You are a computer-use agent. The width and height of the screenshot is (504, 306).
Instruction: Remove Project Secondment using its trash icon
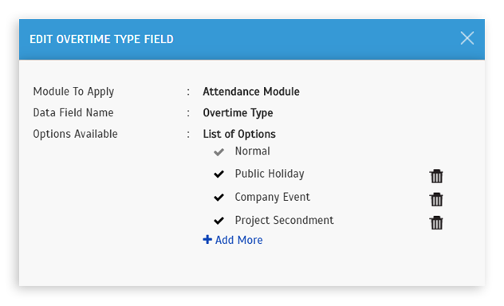point(436,222)
